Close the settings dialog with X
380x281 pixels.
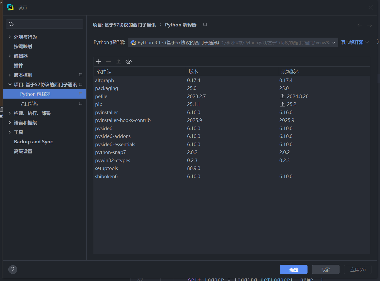coord(371,8)
